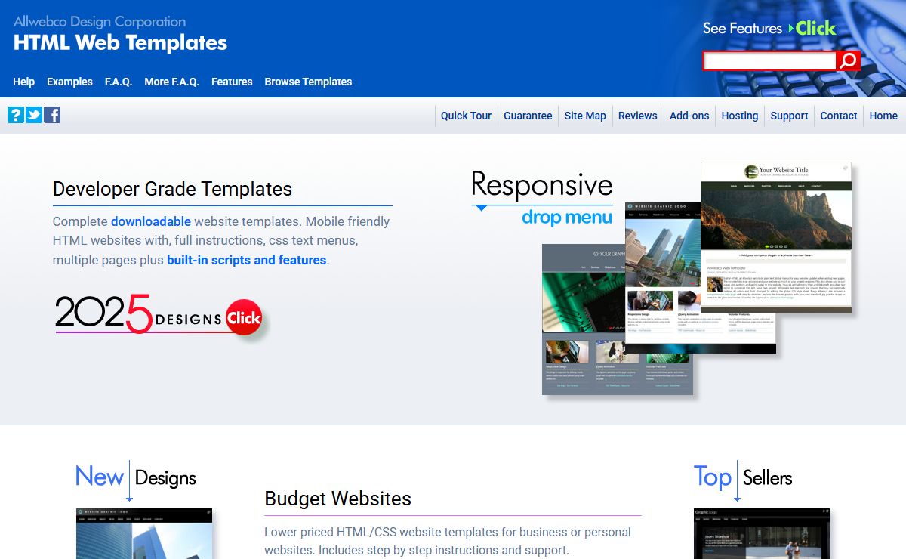
Task: Click the Budget Websites heading
Action: (337, 499)
